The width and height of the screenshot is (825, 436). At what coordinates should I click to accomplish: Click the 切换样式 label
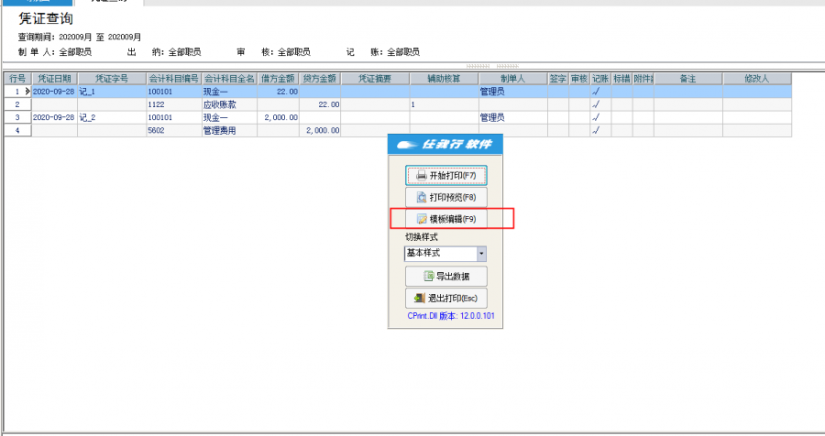422,237
